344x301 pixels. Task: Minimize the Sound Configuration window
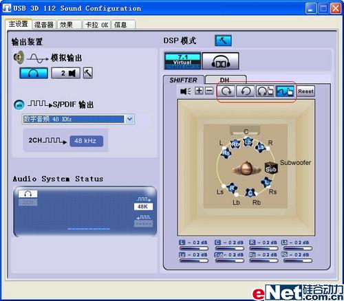coord(311,8)
